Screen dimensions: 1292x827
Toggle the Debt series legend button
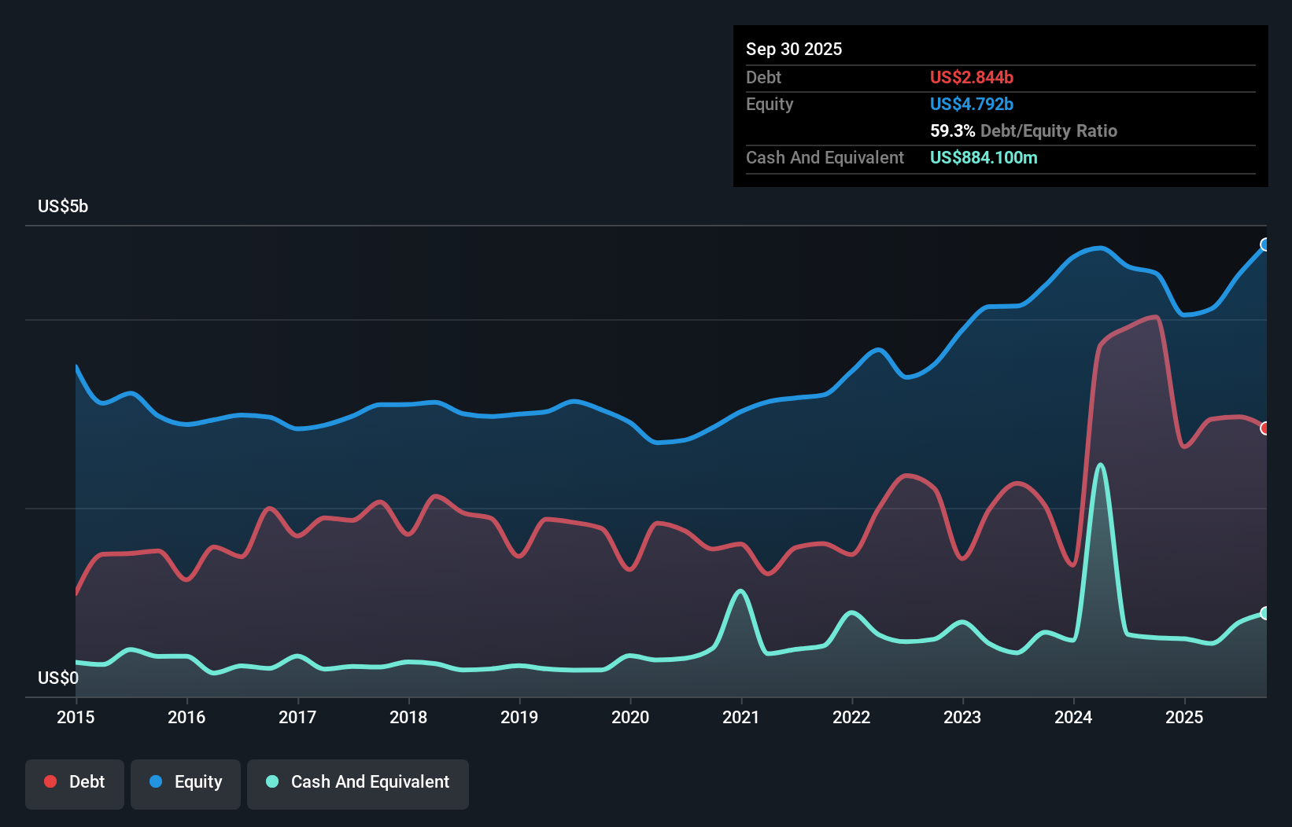75,784
